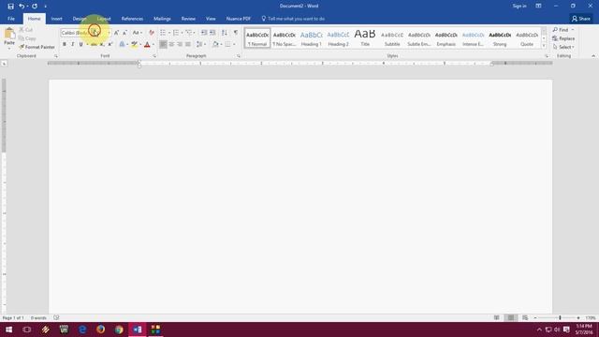Switch to the Insert tab

tap(56, 19)
